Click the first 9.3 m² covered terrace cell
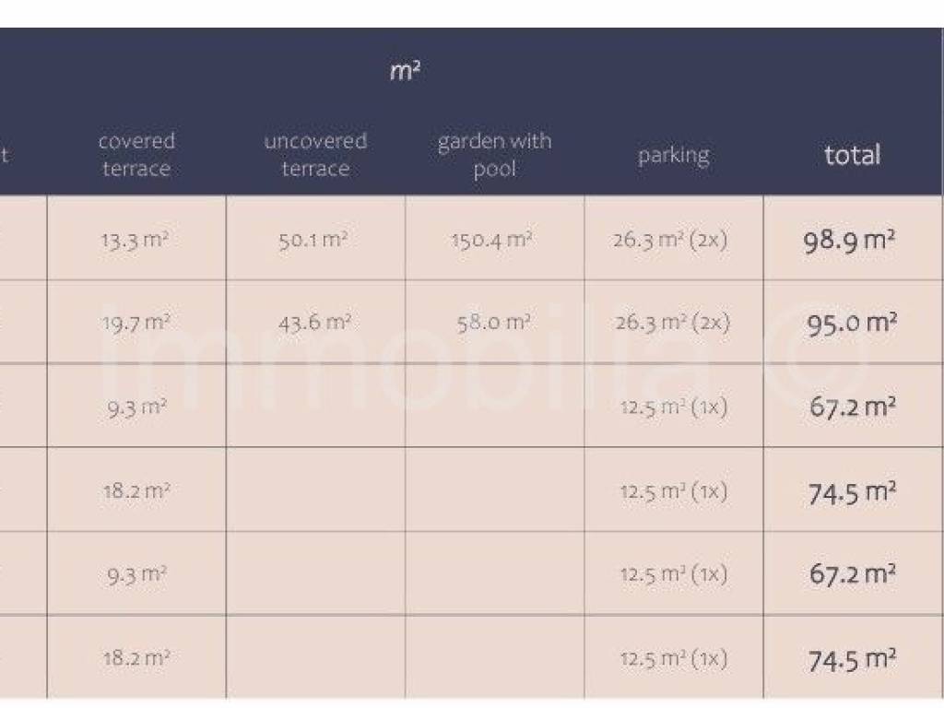Viewport: 944px width, 708px height. [x=136, y=407]
